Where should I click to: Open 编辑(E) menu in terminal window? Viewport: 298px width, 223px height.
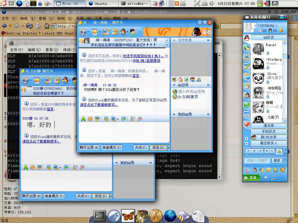tap(34, 50)
